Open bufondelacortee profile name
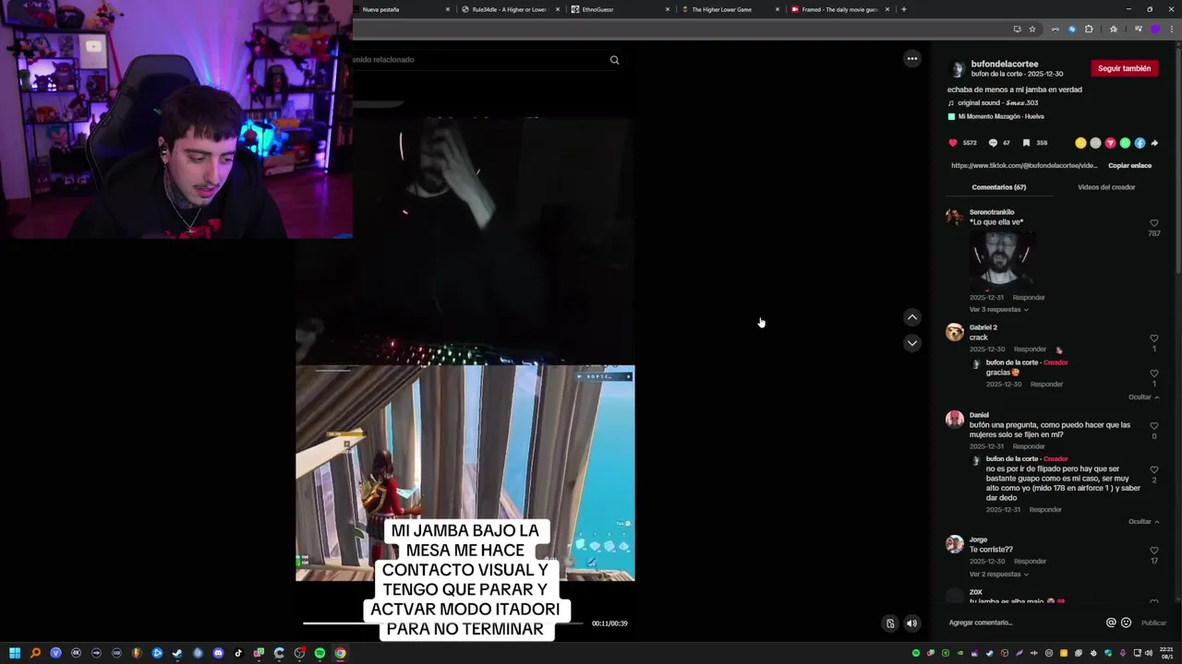Screen dimensions: 1182x664 1005,65
